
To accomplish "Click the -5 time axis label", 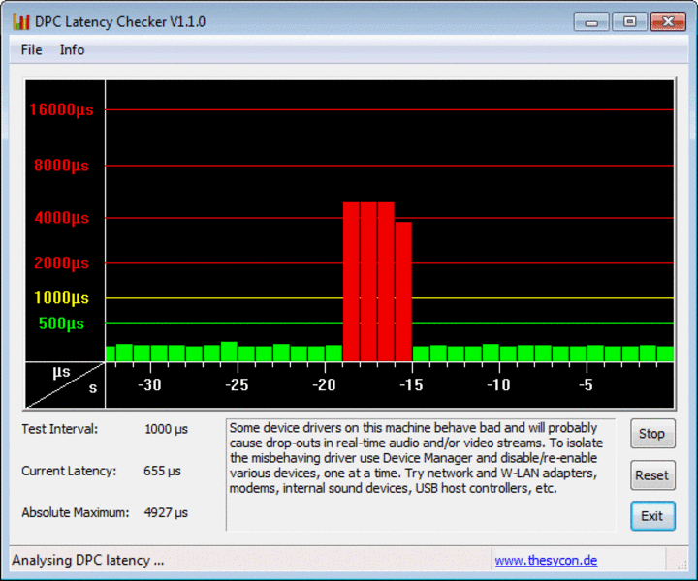I will 586,385.
